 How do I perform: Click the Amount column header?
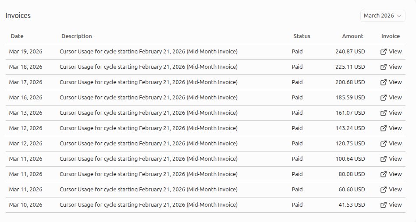coord(352,36)
